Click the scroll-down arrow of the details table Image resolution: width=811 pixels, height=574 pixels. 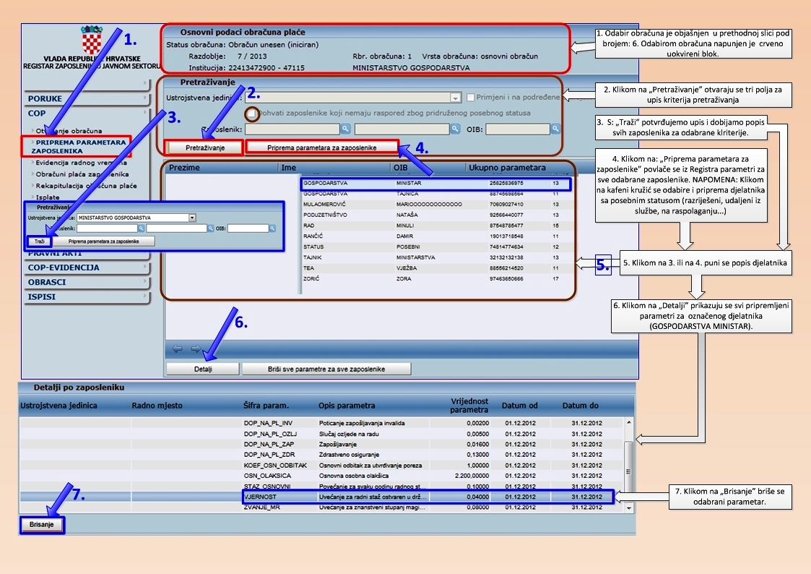click(629, 508)
